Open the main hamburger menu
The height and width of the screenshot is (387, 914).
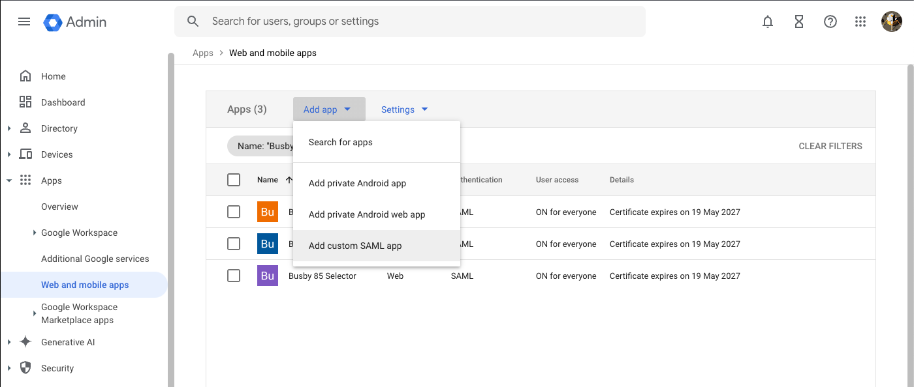pyautogui.click(x=24, y=21)
